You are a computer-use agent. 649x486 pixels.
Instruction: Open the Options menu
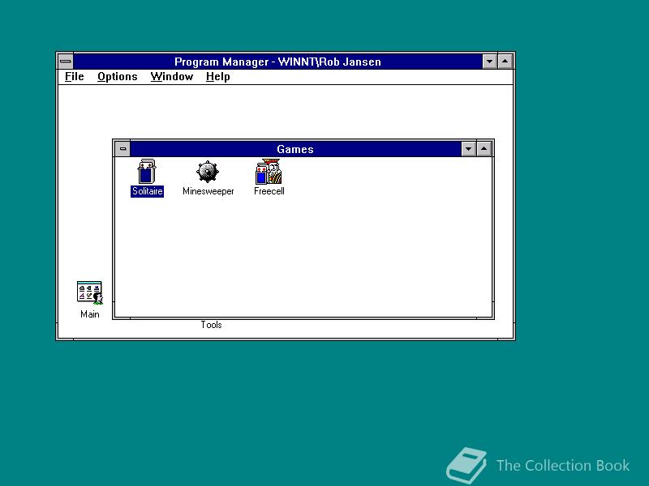tap(116, 76)
